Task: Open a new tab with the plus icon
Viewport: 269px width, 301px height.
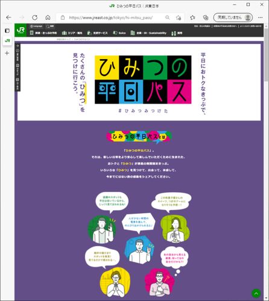Action: tap(7, 53)
